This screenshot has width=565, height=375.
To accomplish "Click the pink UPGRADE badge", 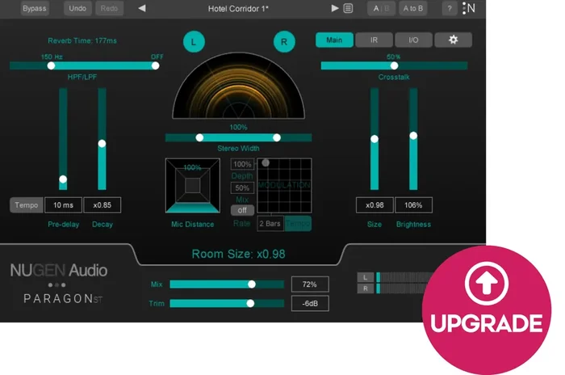I will pyautogui.click(x=487, y=310).
